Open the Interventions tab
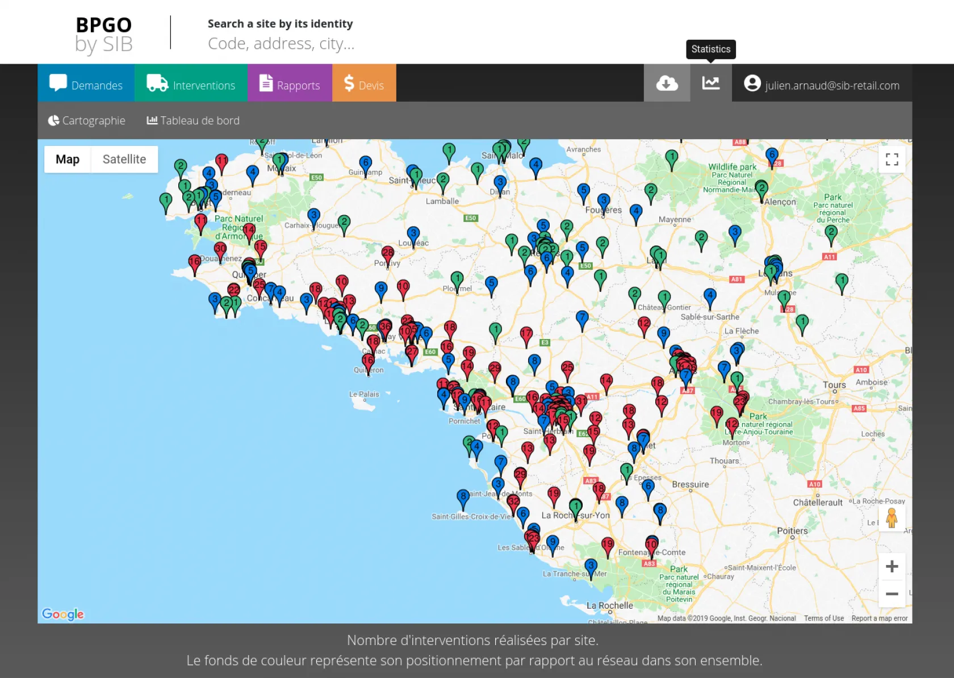954x678 pixels. (191, 83)
